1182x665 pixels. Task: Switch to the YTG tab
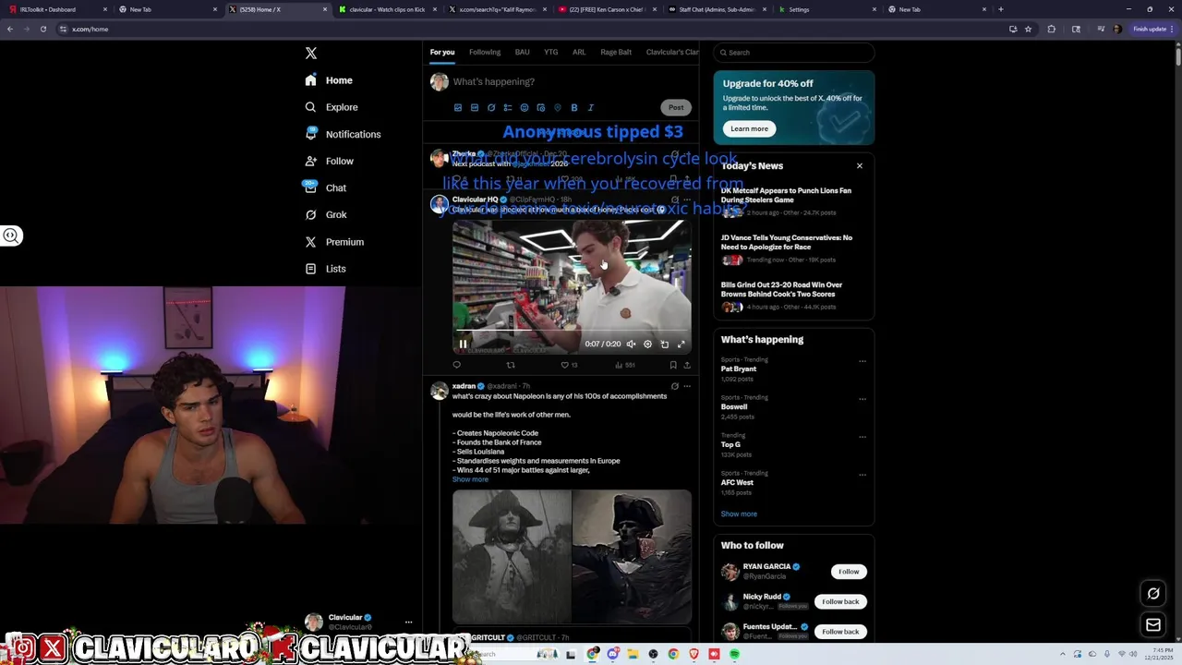[551, 53]
